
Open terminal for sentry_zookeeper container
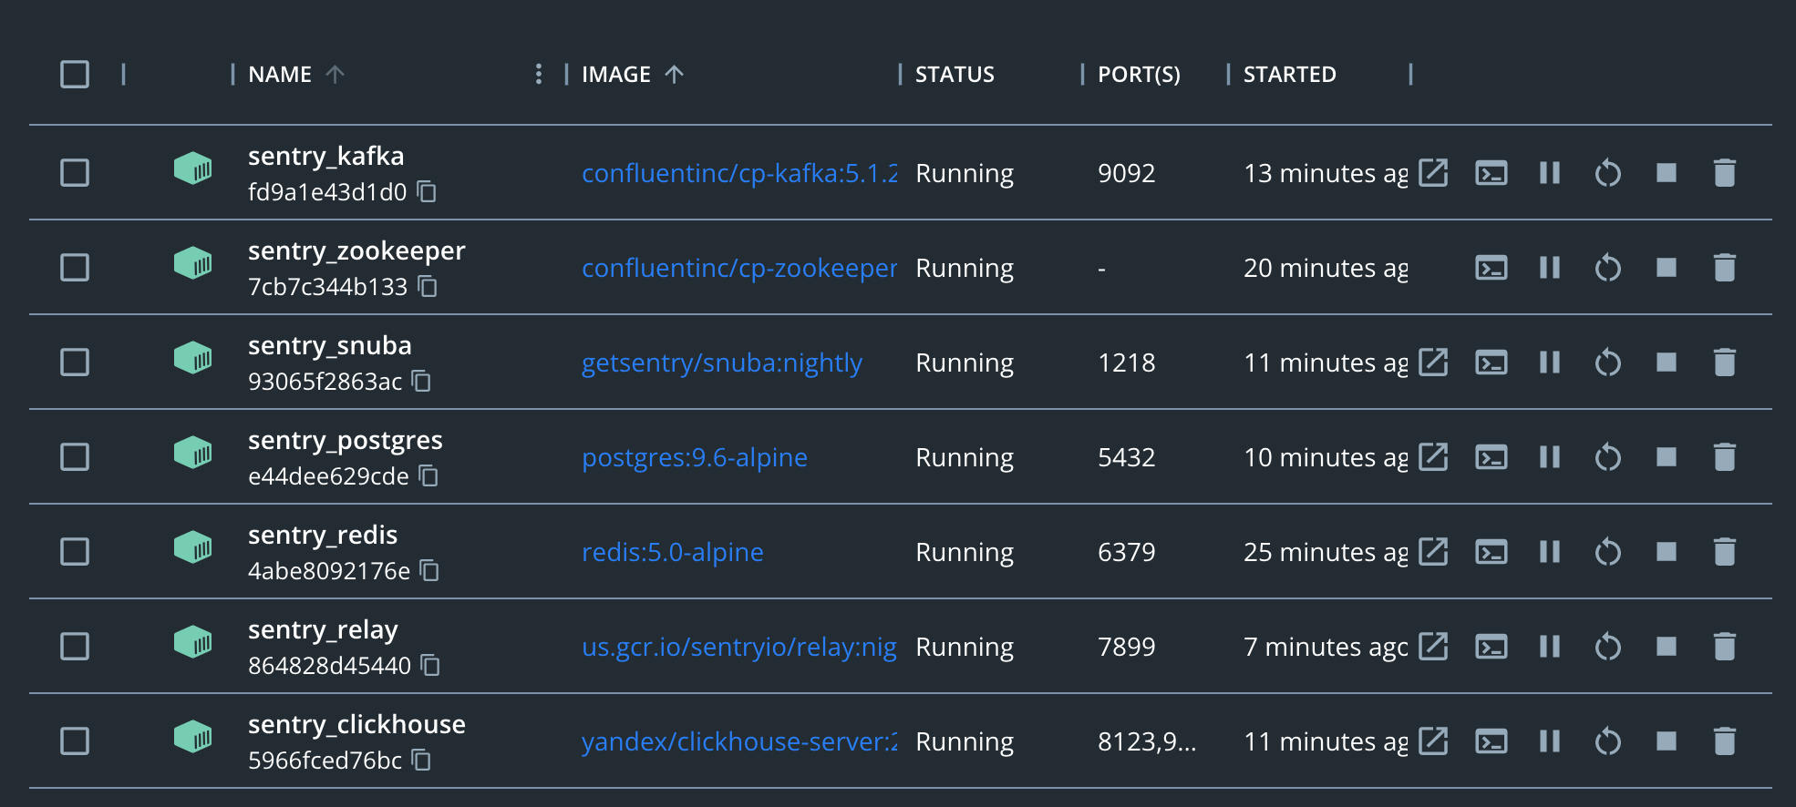1492,267
